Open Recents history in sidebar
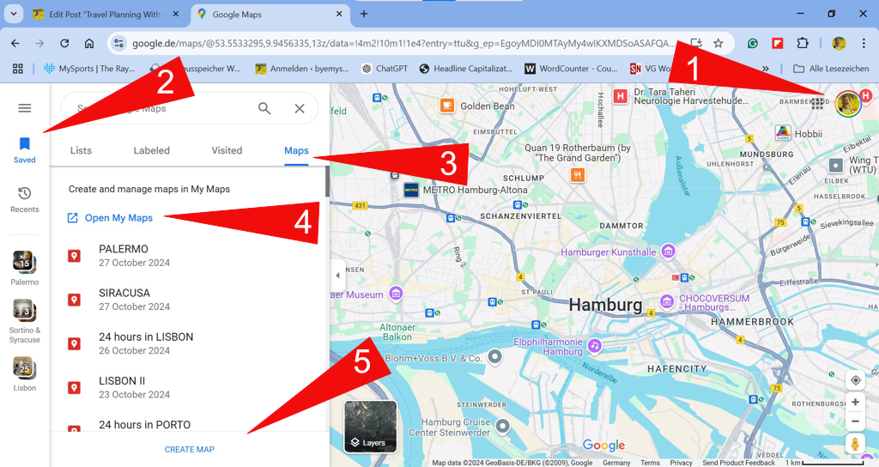Screen dimensions: 879x467 tap(25, 199)
